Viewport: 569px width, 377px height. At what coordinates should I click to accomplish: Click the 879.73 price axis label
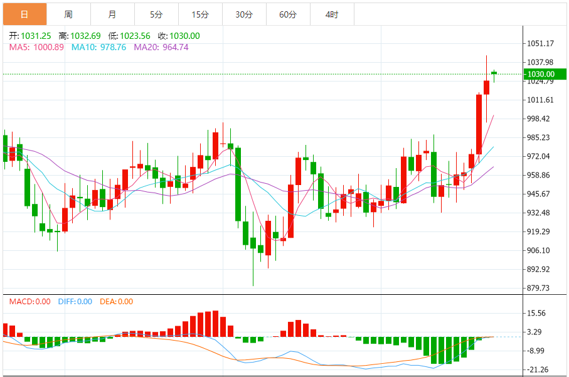[538, 288]
